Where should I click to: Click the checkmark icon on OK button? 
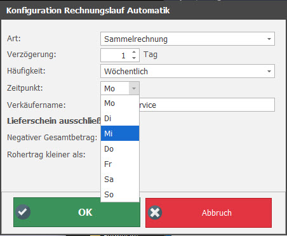(x=23, y=212)
